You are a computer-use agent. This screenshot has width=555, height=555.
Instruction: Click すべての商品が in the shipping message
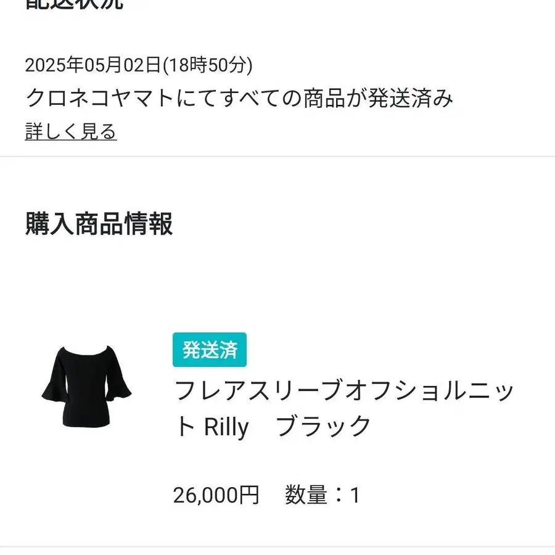click(x=292, y=97)
